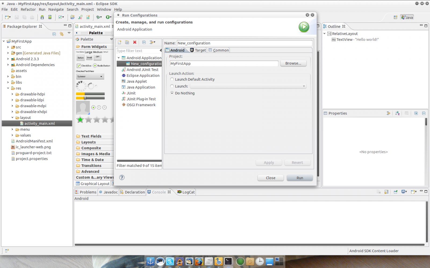430x268 pixels.
Task: Switch to the Target tab
Action: point(198,50)
